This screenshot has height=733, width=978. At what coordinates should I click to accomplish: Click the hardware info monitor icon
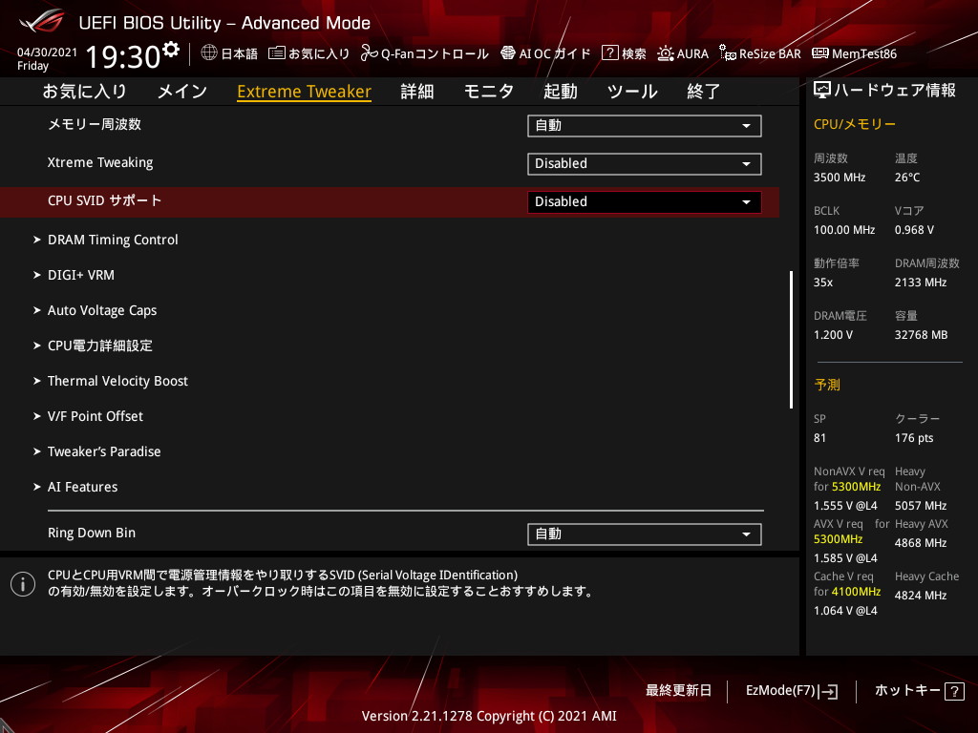pos(822,91)
